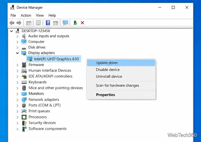Click the Ports (COM & LPT) icon
The height and width of the screenshot is (142, 201).
pos(24,105)
